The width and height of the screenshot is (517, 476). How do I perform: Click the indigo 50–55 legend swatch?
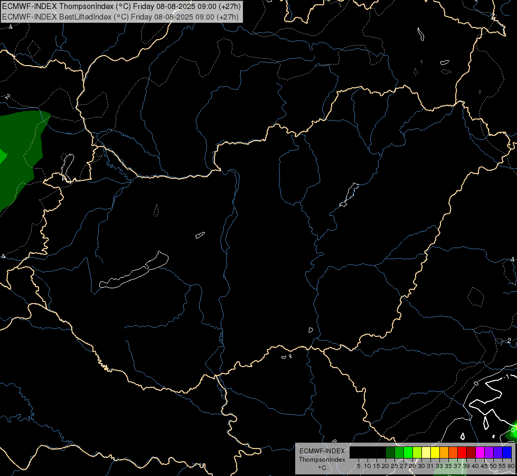click(498, 453)
